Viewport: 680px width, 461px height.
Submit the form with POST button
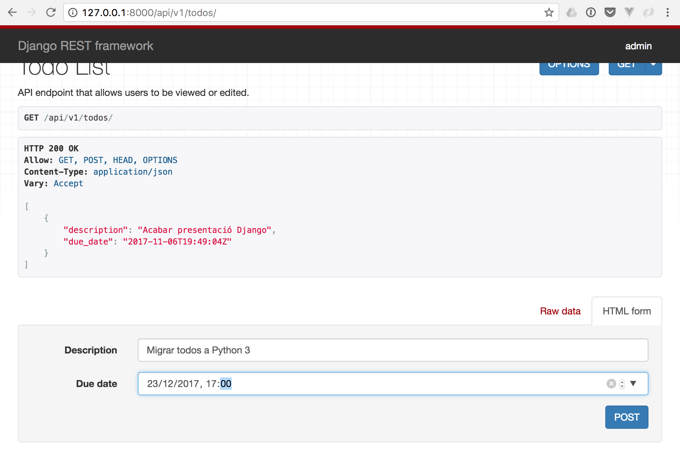(x=627, y=417)
